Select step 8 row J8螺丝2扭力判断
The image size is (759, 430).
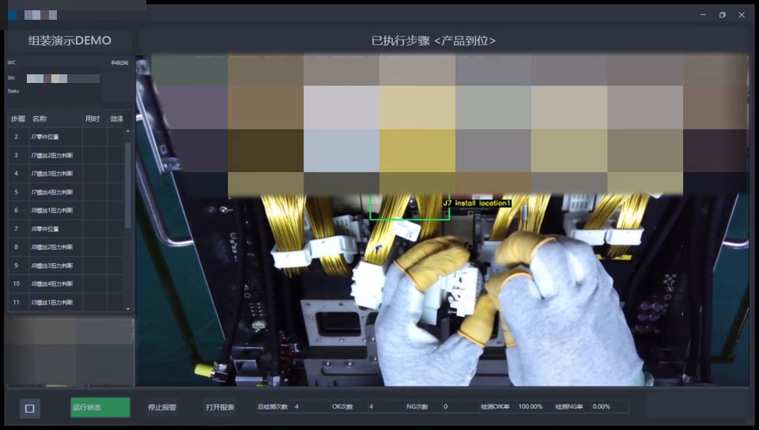coord(66,247)
